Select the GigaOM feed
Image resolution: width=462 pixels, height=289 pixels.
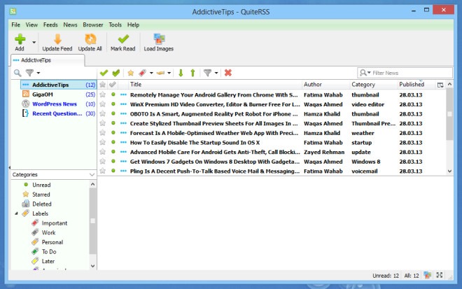[58, 94]
